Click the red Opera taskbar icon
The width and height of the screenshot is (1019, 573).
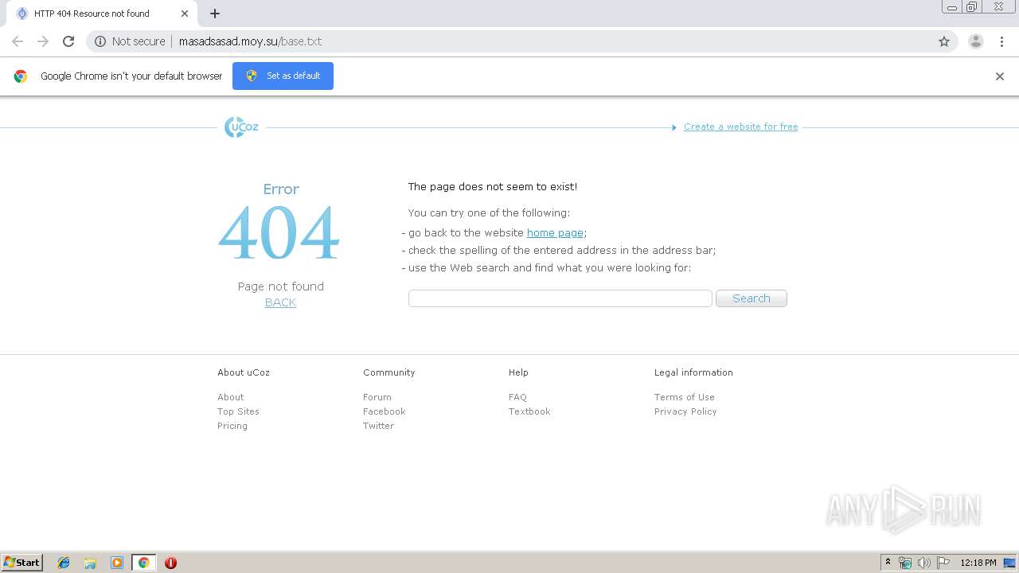pyautogui.click(x=170, y=563)
